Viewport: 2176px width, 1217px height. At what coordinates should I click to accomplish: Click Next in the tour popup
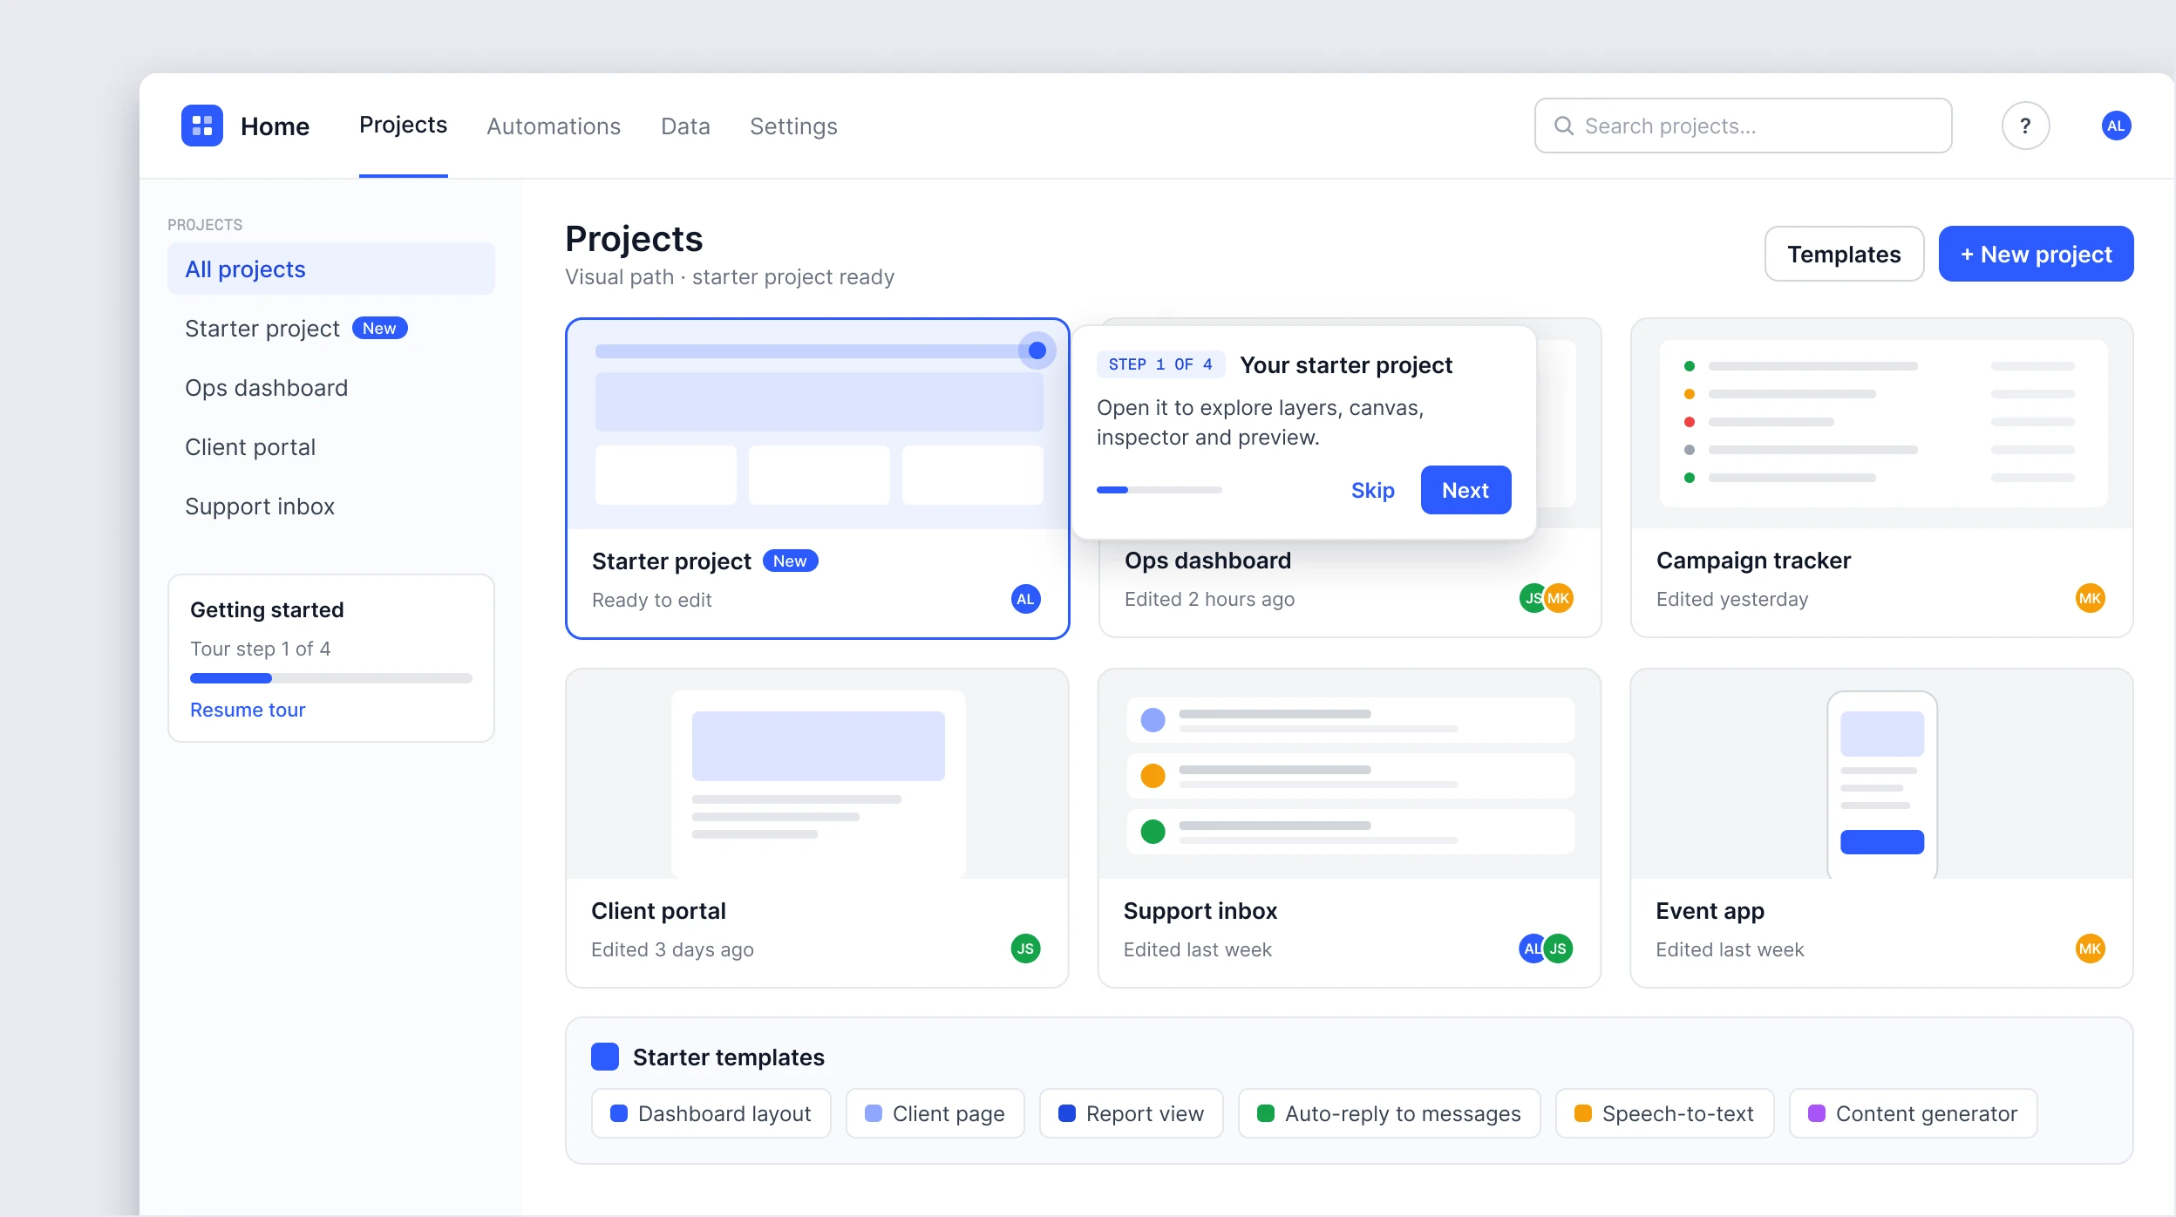click(1465, 490)
